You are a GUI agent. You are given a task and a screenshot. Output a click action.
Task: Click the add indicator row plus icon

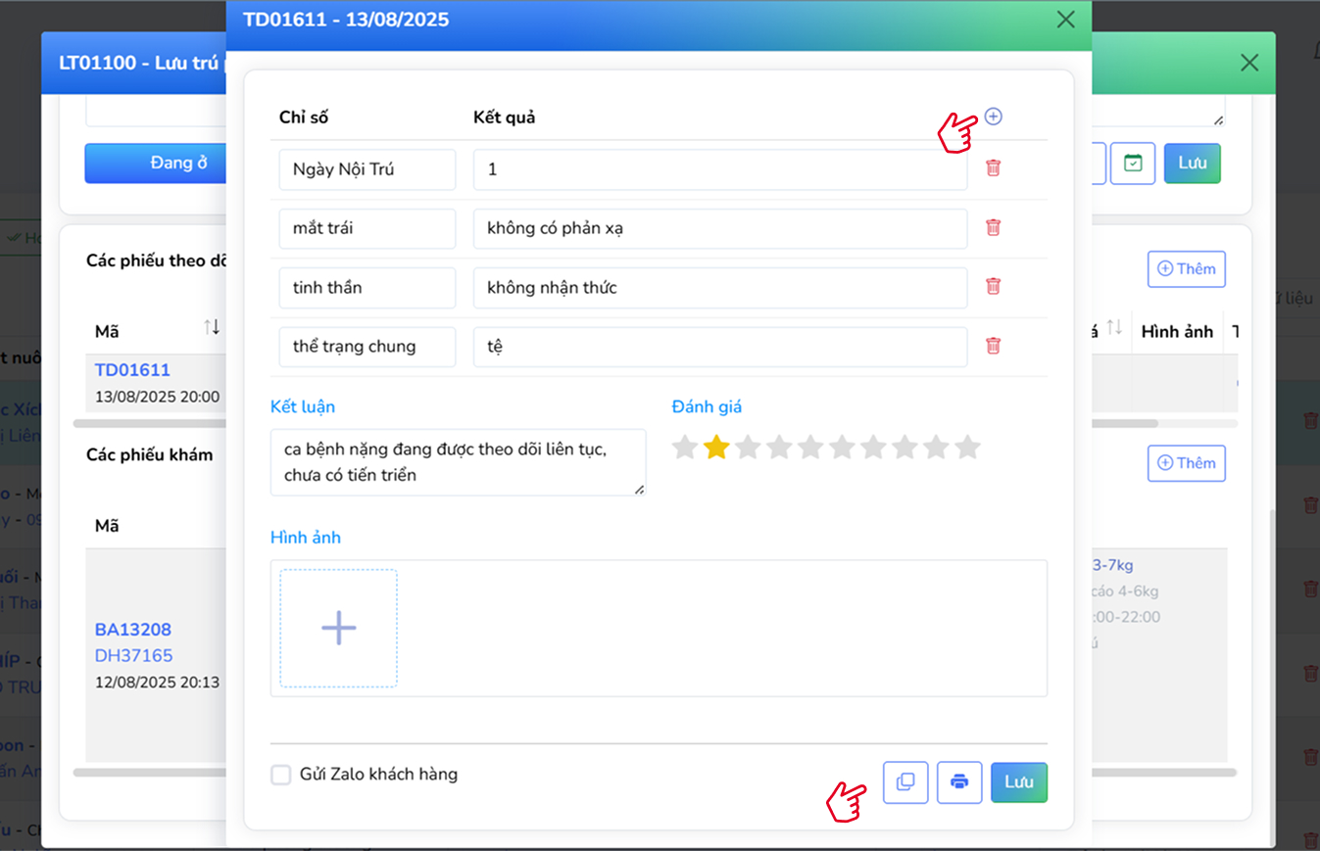[x=993, y=117]
